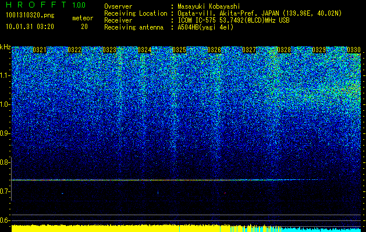Click the 0.6 frequency axis label

pyautogui.click(x=5, y=220)
